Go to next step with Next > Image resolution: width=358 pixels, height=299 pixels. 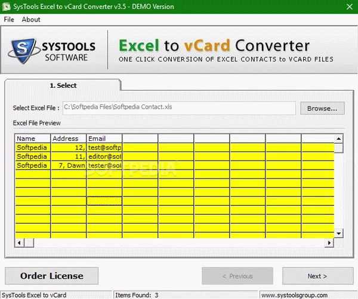(317, 276)
